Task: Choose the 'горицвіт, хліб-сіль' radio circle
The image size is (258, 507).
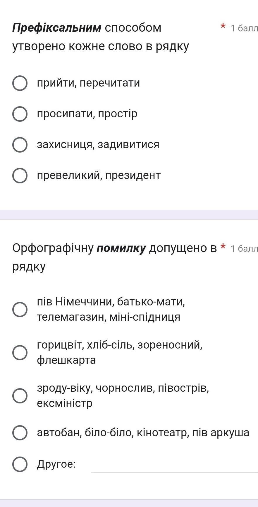Action: (x=20, y=352)
